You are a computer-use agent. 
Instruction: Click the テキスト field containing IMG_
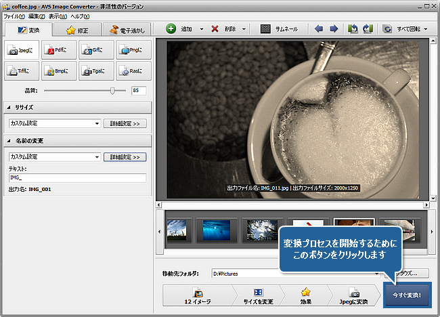[x=77, y=177]
